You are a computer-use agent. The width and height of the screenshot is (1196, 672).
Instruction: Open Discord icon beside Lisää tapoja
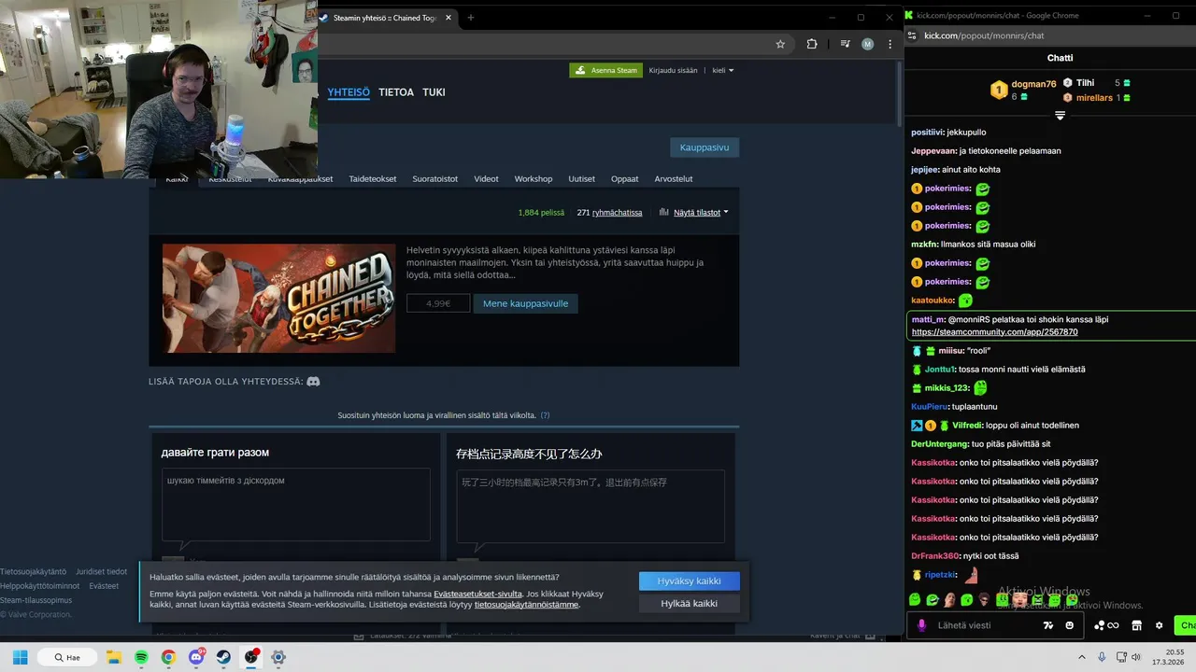(314, 382)
